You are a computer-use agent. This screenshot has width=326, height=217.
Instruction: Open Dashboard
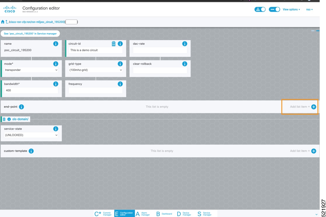(164, 214)
